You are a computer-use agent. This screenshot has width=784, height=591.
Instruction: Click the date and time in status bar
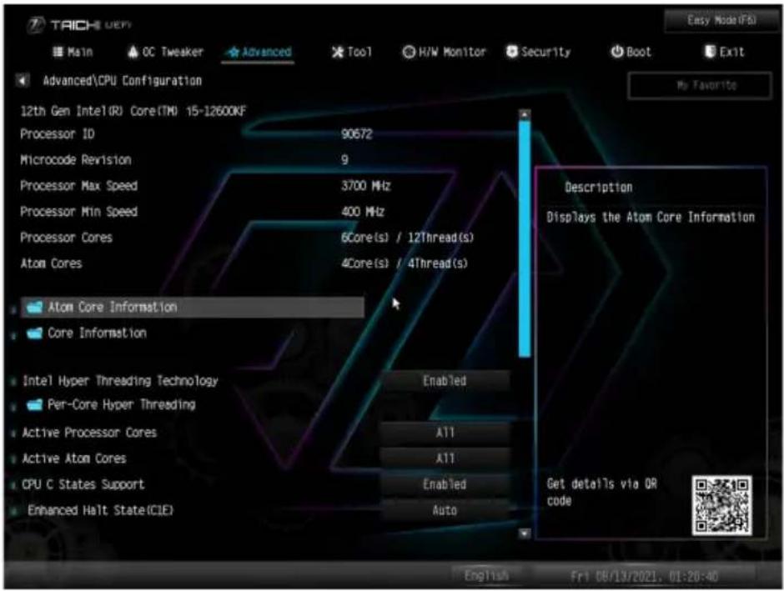[x=644, y=577]
